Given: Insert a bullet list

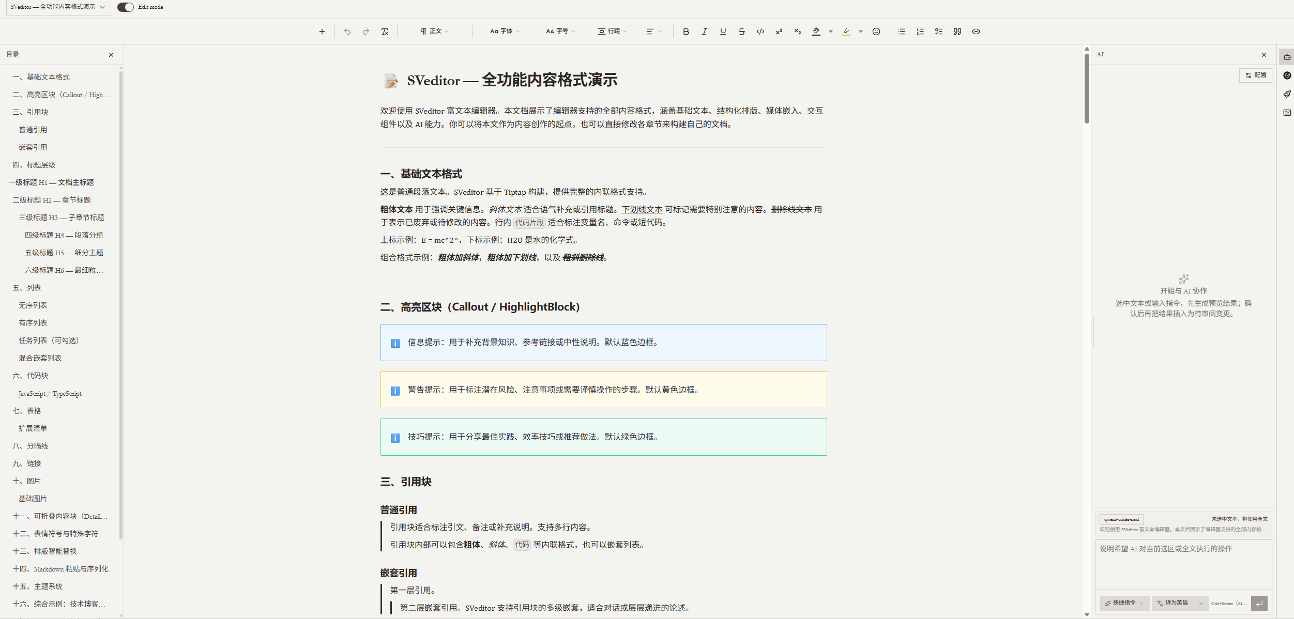Looking at the screenshot, I should 902,32.
